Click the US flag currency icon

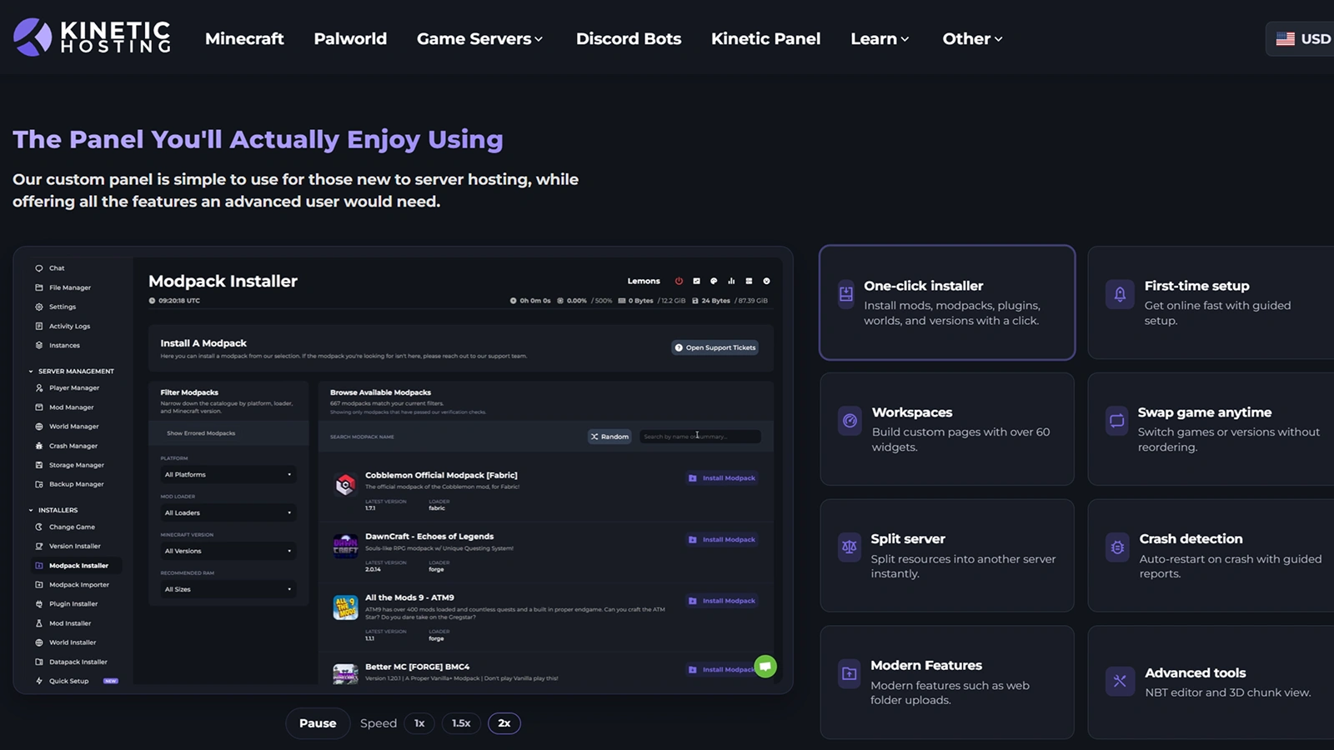(1286, 38)
